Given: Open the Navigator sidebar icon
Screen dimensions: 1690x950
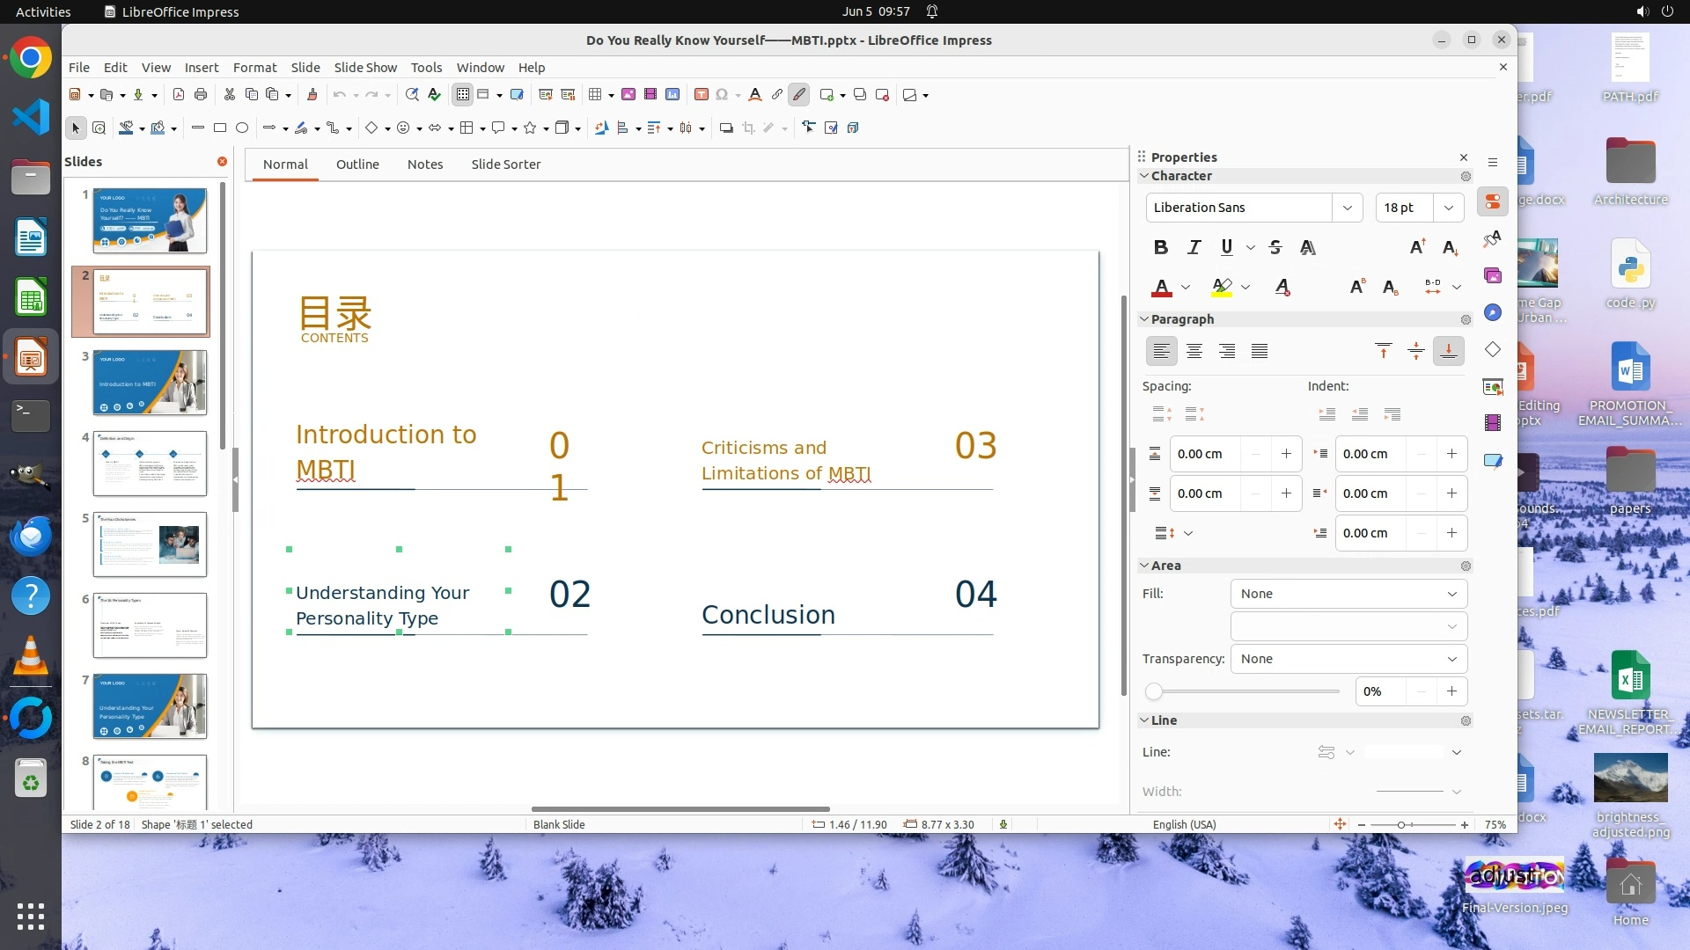Looking at the screenshot, I should [x=1493, y=313].
